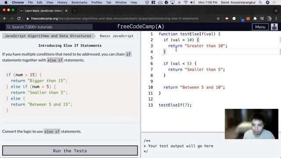
Task: Click the orange fox extension icon
Action: tap(248, 18)
